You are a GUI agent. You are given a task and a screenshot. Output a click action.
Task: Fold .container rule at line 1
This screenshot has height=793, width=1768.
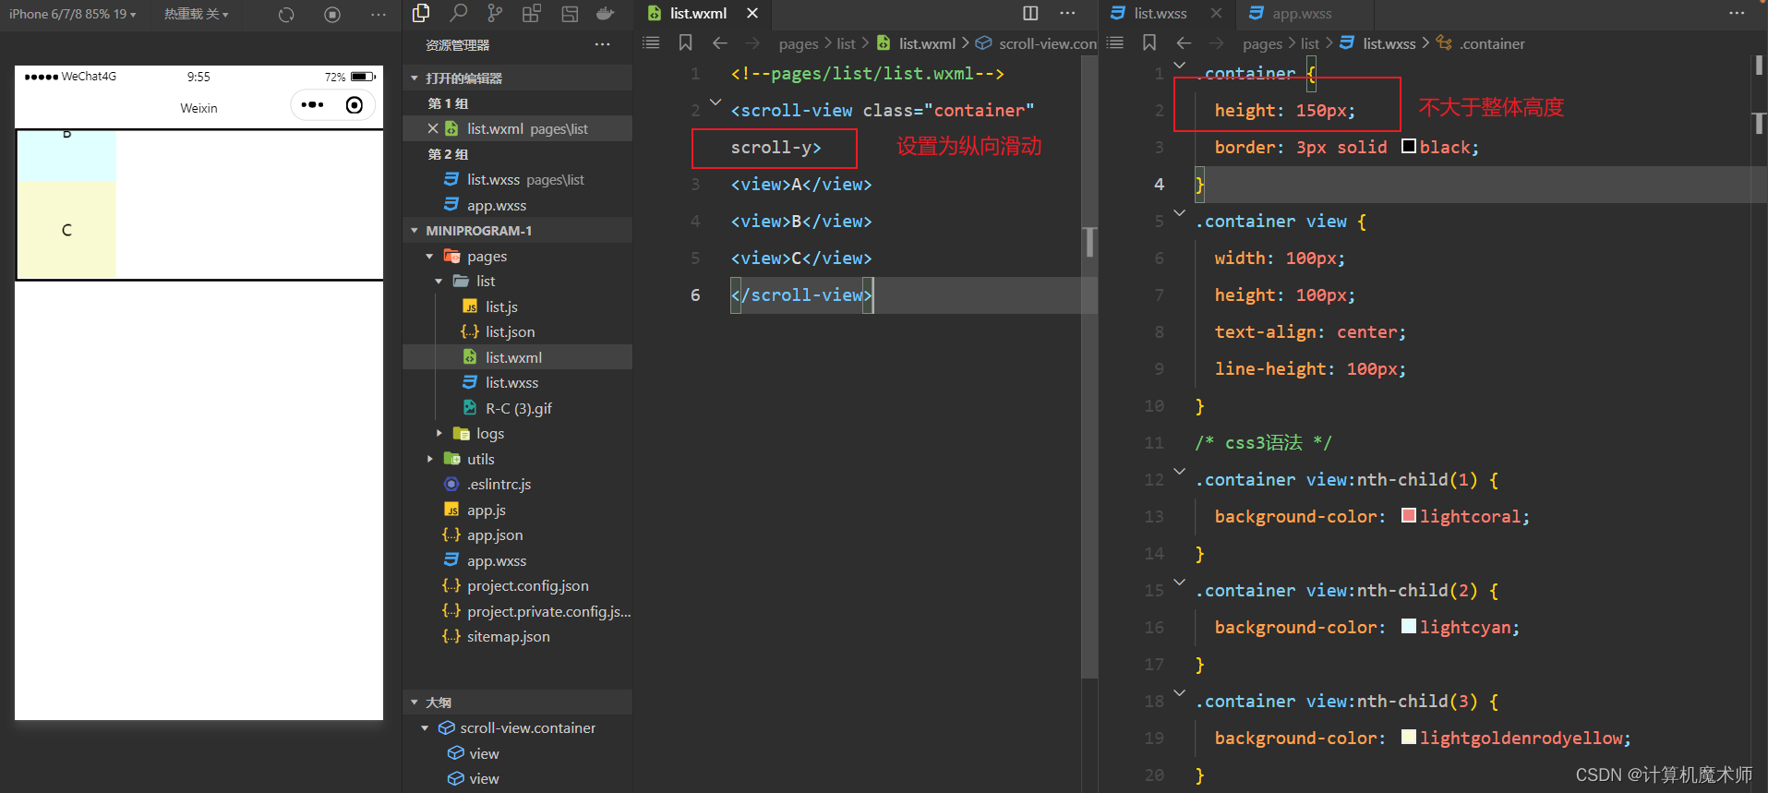point(1180,65)
